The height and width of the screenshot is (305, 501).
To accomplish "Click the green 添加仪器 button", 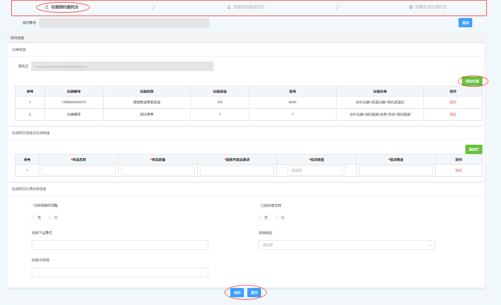I will point(472,81).
